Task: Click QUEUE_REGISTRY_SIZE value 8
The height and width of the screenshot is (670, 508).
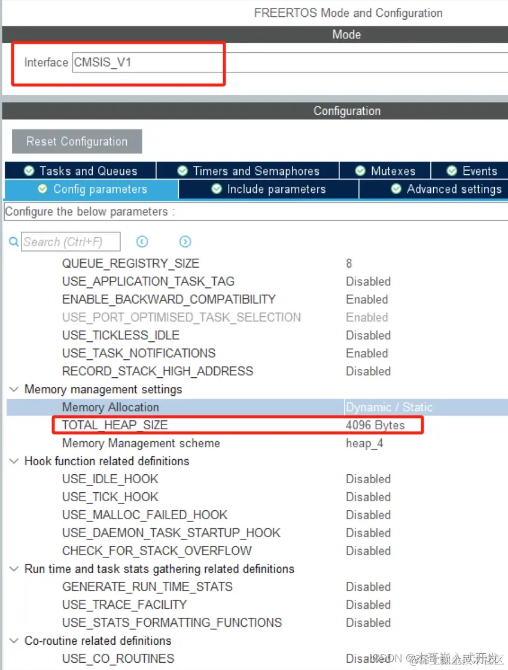Action: [x=349, y=263]
